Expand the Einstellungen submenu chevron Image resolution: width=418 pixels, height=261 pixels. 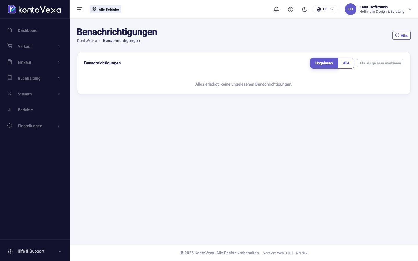click(59, 126)
